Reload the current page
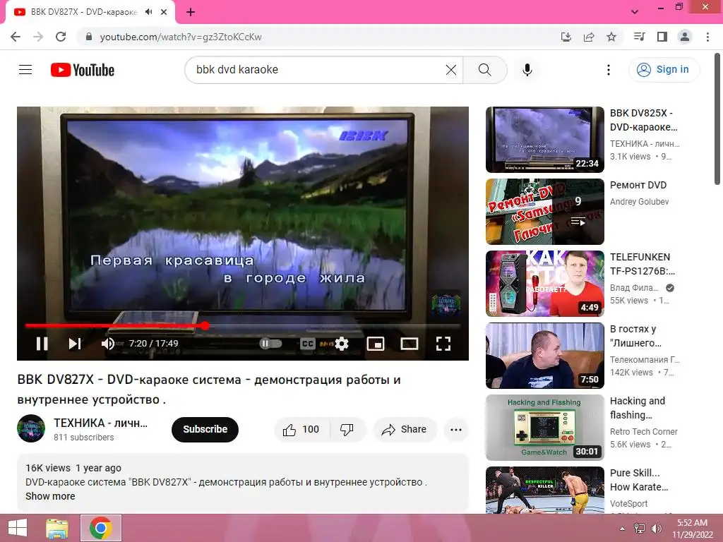Image resolution: width=723 pixels, height=542 pixels. pos(61,37)
